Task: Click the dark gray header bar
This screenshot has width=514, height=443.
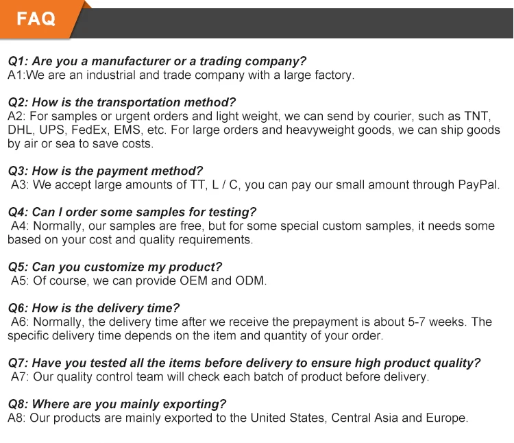Action: (x=295, y=23)
